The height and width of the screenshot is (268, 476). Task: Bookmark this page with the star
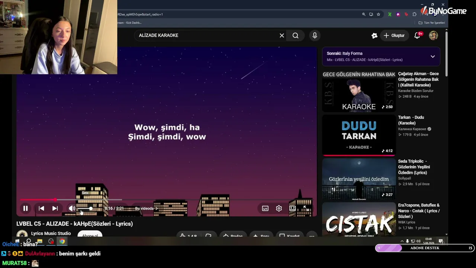coord(379,15)
